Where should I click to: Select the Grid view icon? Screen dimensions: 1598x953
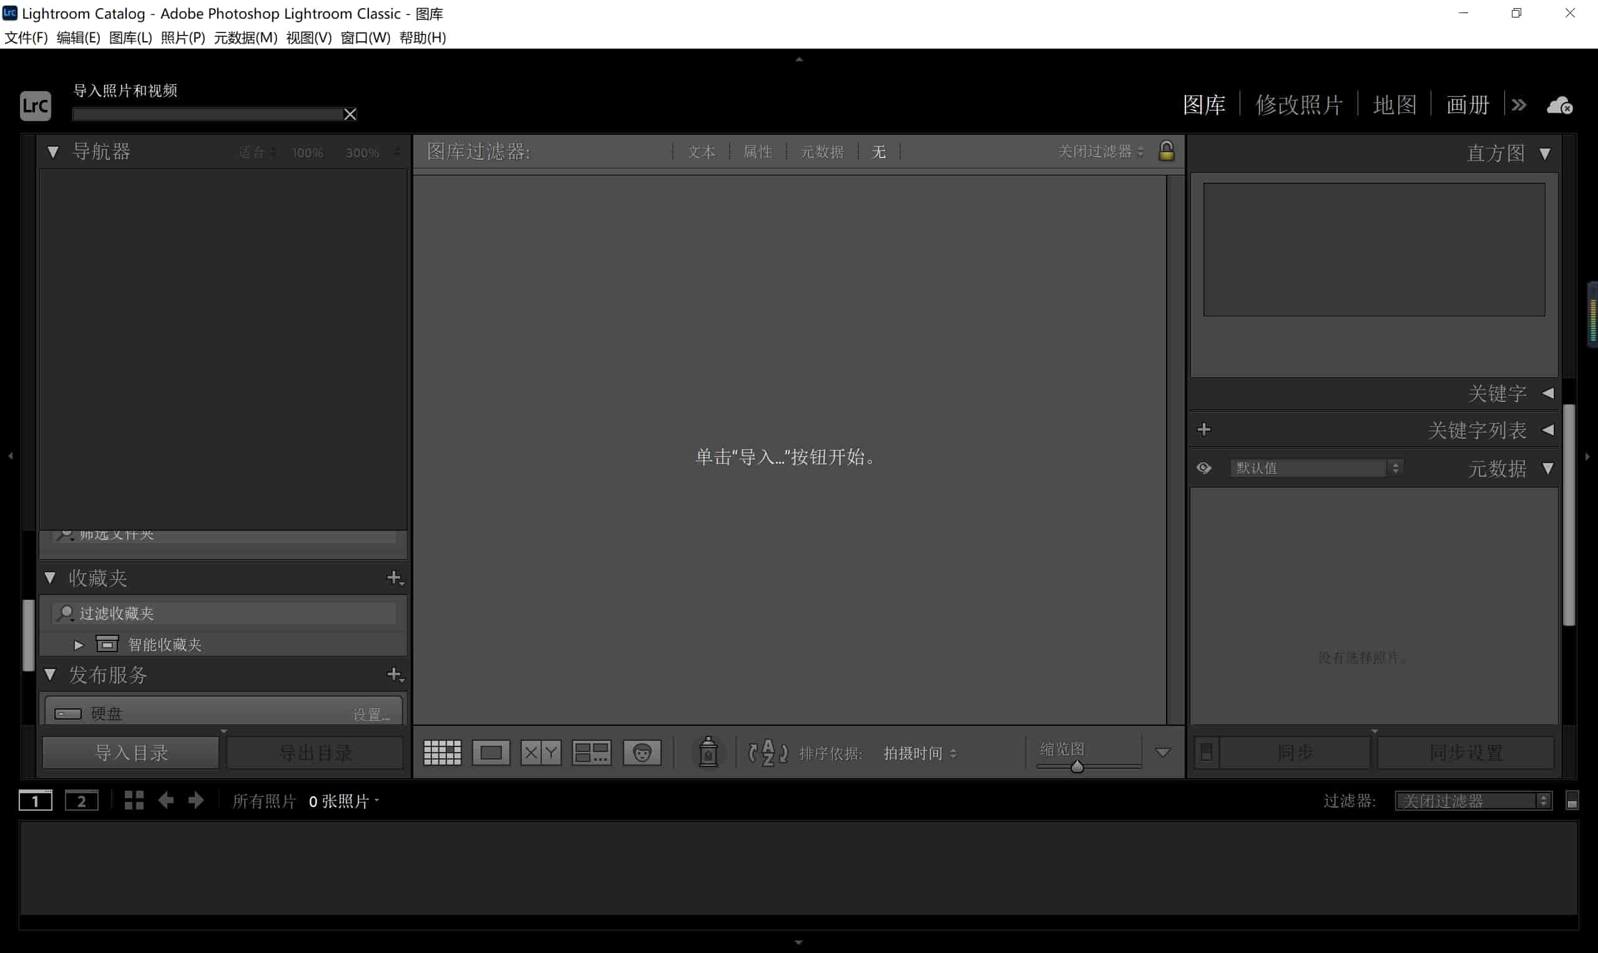442,752
